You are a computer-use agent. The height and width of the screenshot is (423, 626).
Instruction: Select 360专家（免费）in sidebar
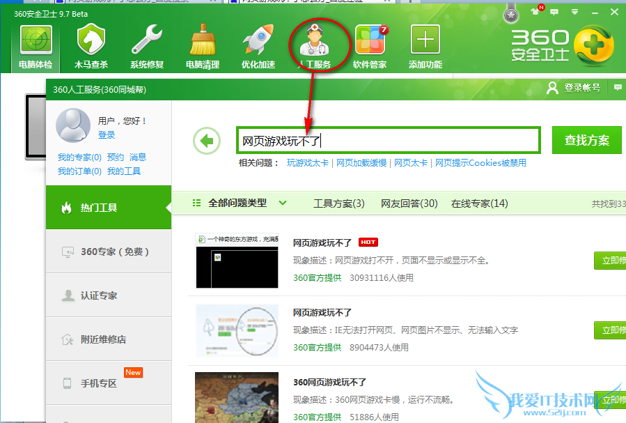(x=109, y=252)
